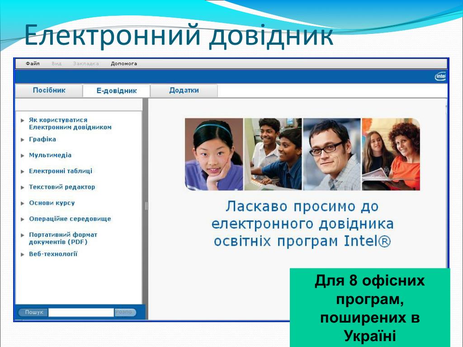This screenshot has height=347, width=463.
Task: Expand the Основи курсу arrow
Action: click(x=23, y=203)
